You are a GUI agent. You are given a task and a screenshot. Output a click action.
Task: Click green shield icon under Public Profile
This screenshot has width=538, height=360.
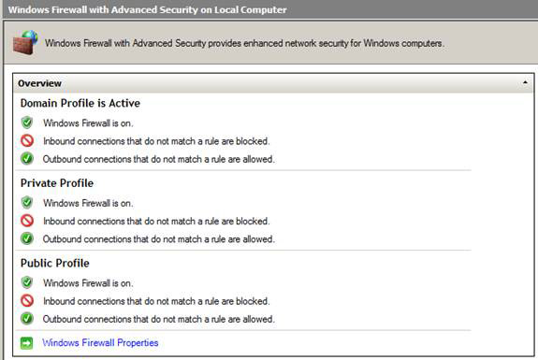[27, 282]
